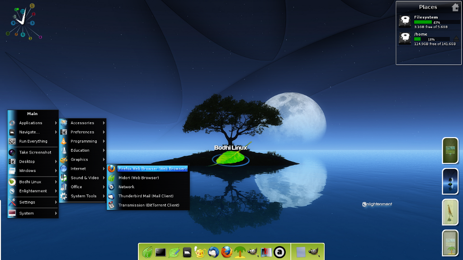Expand the Preferences submenu arrow
The height and width of the screenshot is (260, 463).
click(104, 132)
